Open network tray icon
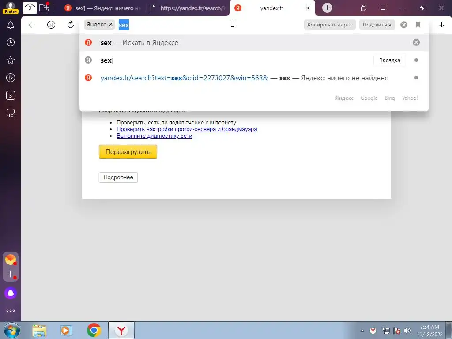 click(386, 331)
